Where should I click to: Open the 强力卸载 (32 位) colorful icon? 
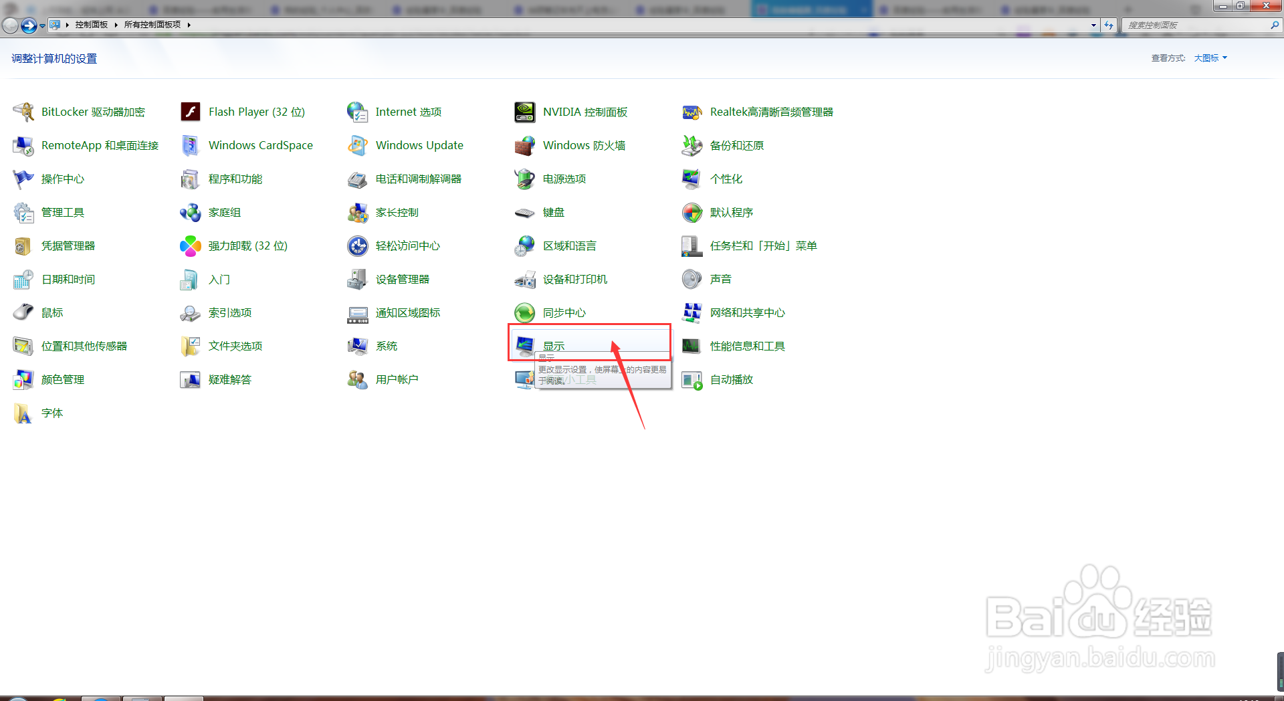[x=191, y=245]
